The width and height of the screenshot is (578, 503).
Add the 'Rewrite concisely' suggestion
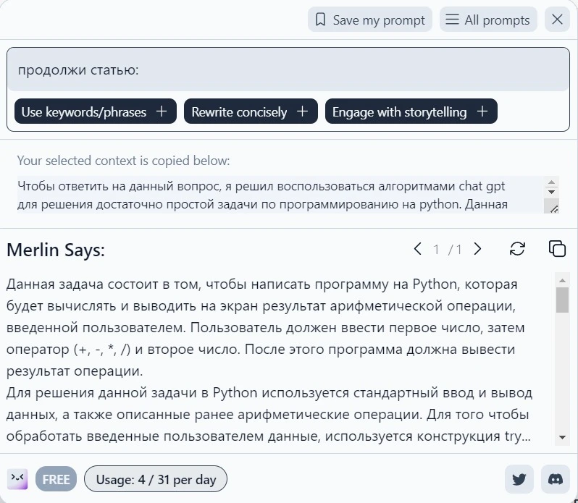(251, 111)
